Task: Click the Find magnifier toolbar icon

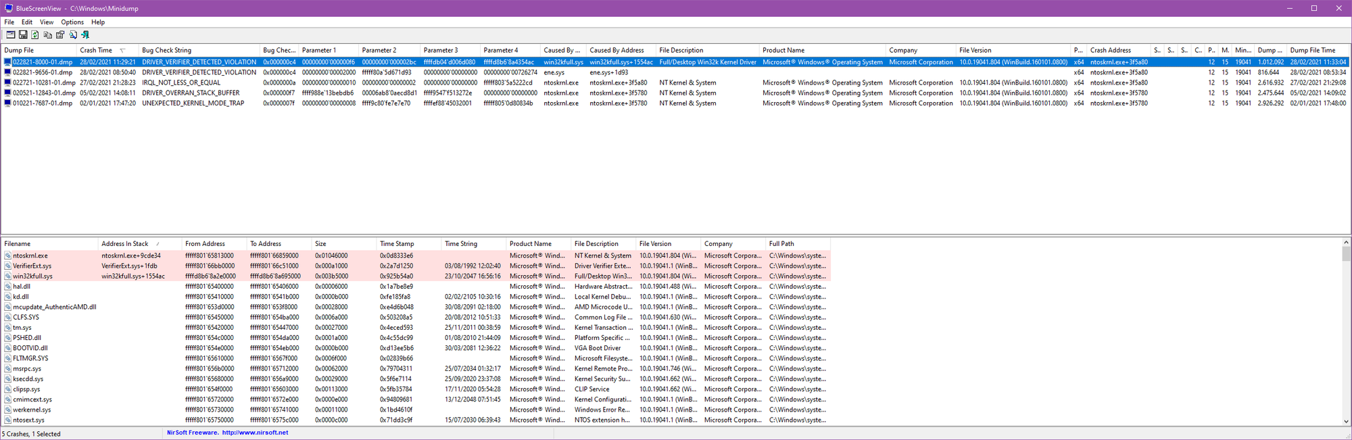Action: click(73, 34)
